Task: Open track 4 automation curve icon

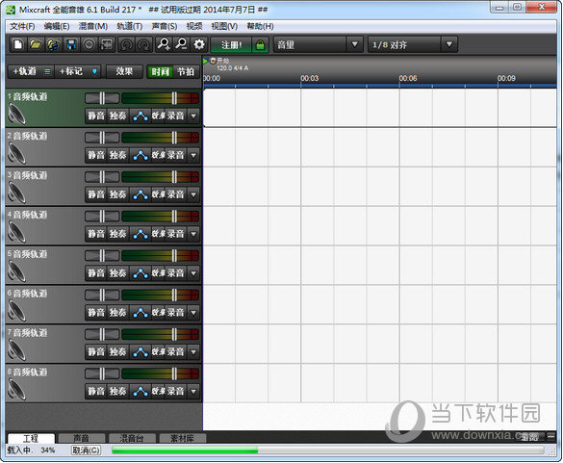Action: [x=141, y=234]
